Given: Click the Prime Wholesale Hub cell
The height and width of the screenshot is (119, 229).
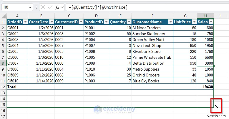Looking at the screenshot, I should 152,57.
